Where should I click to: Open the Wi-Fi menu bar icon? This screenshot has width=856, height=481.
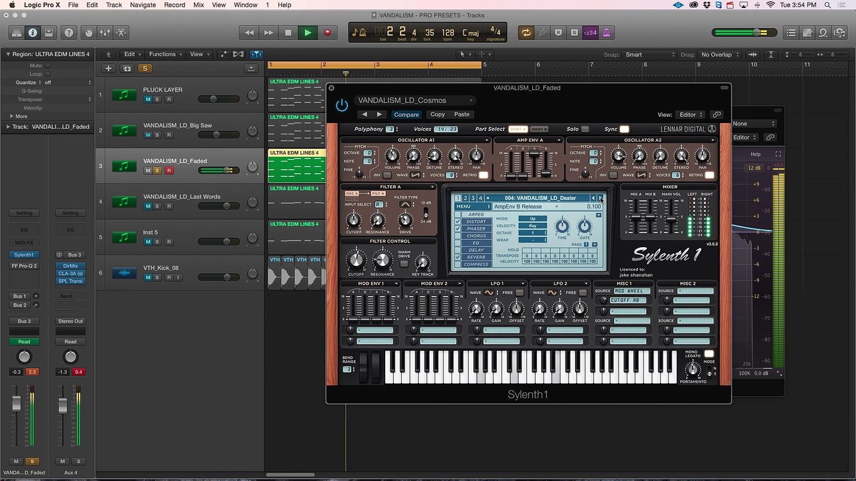(770, 5)
